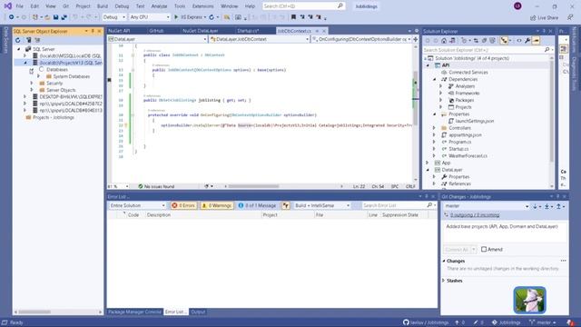Viewport: 581px width, 327px height.
Task: Toggle the 0 Warnings filter
Action: [x=217, y=205]
